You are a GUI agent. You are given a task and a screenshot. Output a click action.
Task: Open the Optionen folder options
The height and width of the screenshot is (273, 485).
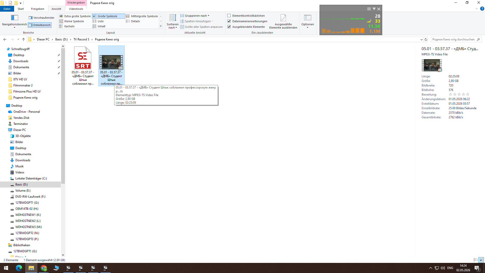coord(307,21)
